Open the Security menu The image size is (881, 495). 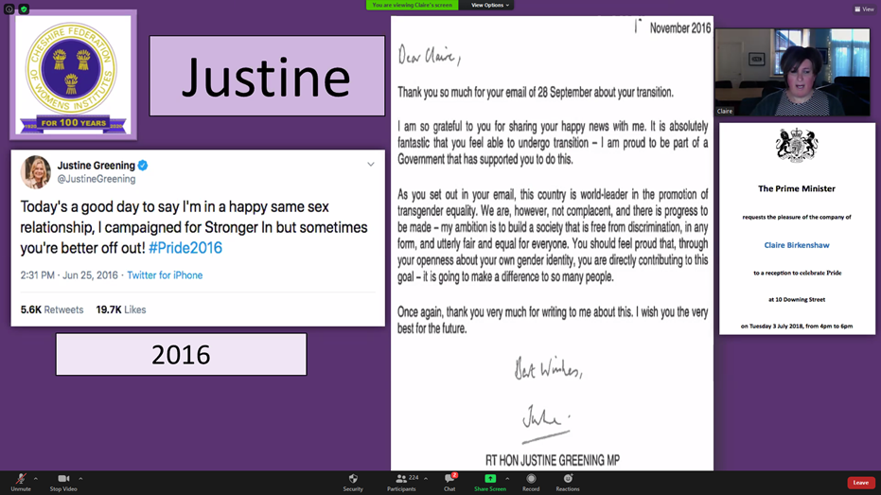(353, 482)
